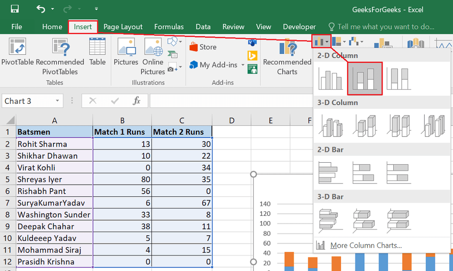Click the Insert Function fx icon
Viewport: 453px width, 271px height.
point(137,101)
